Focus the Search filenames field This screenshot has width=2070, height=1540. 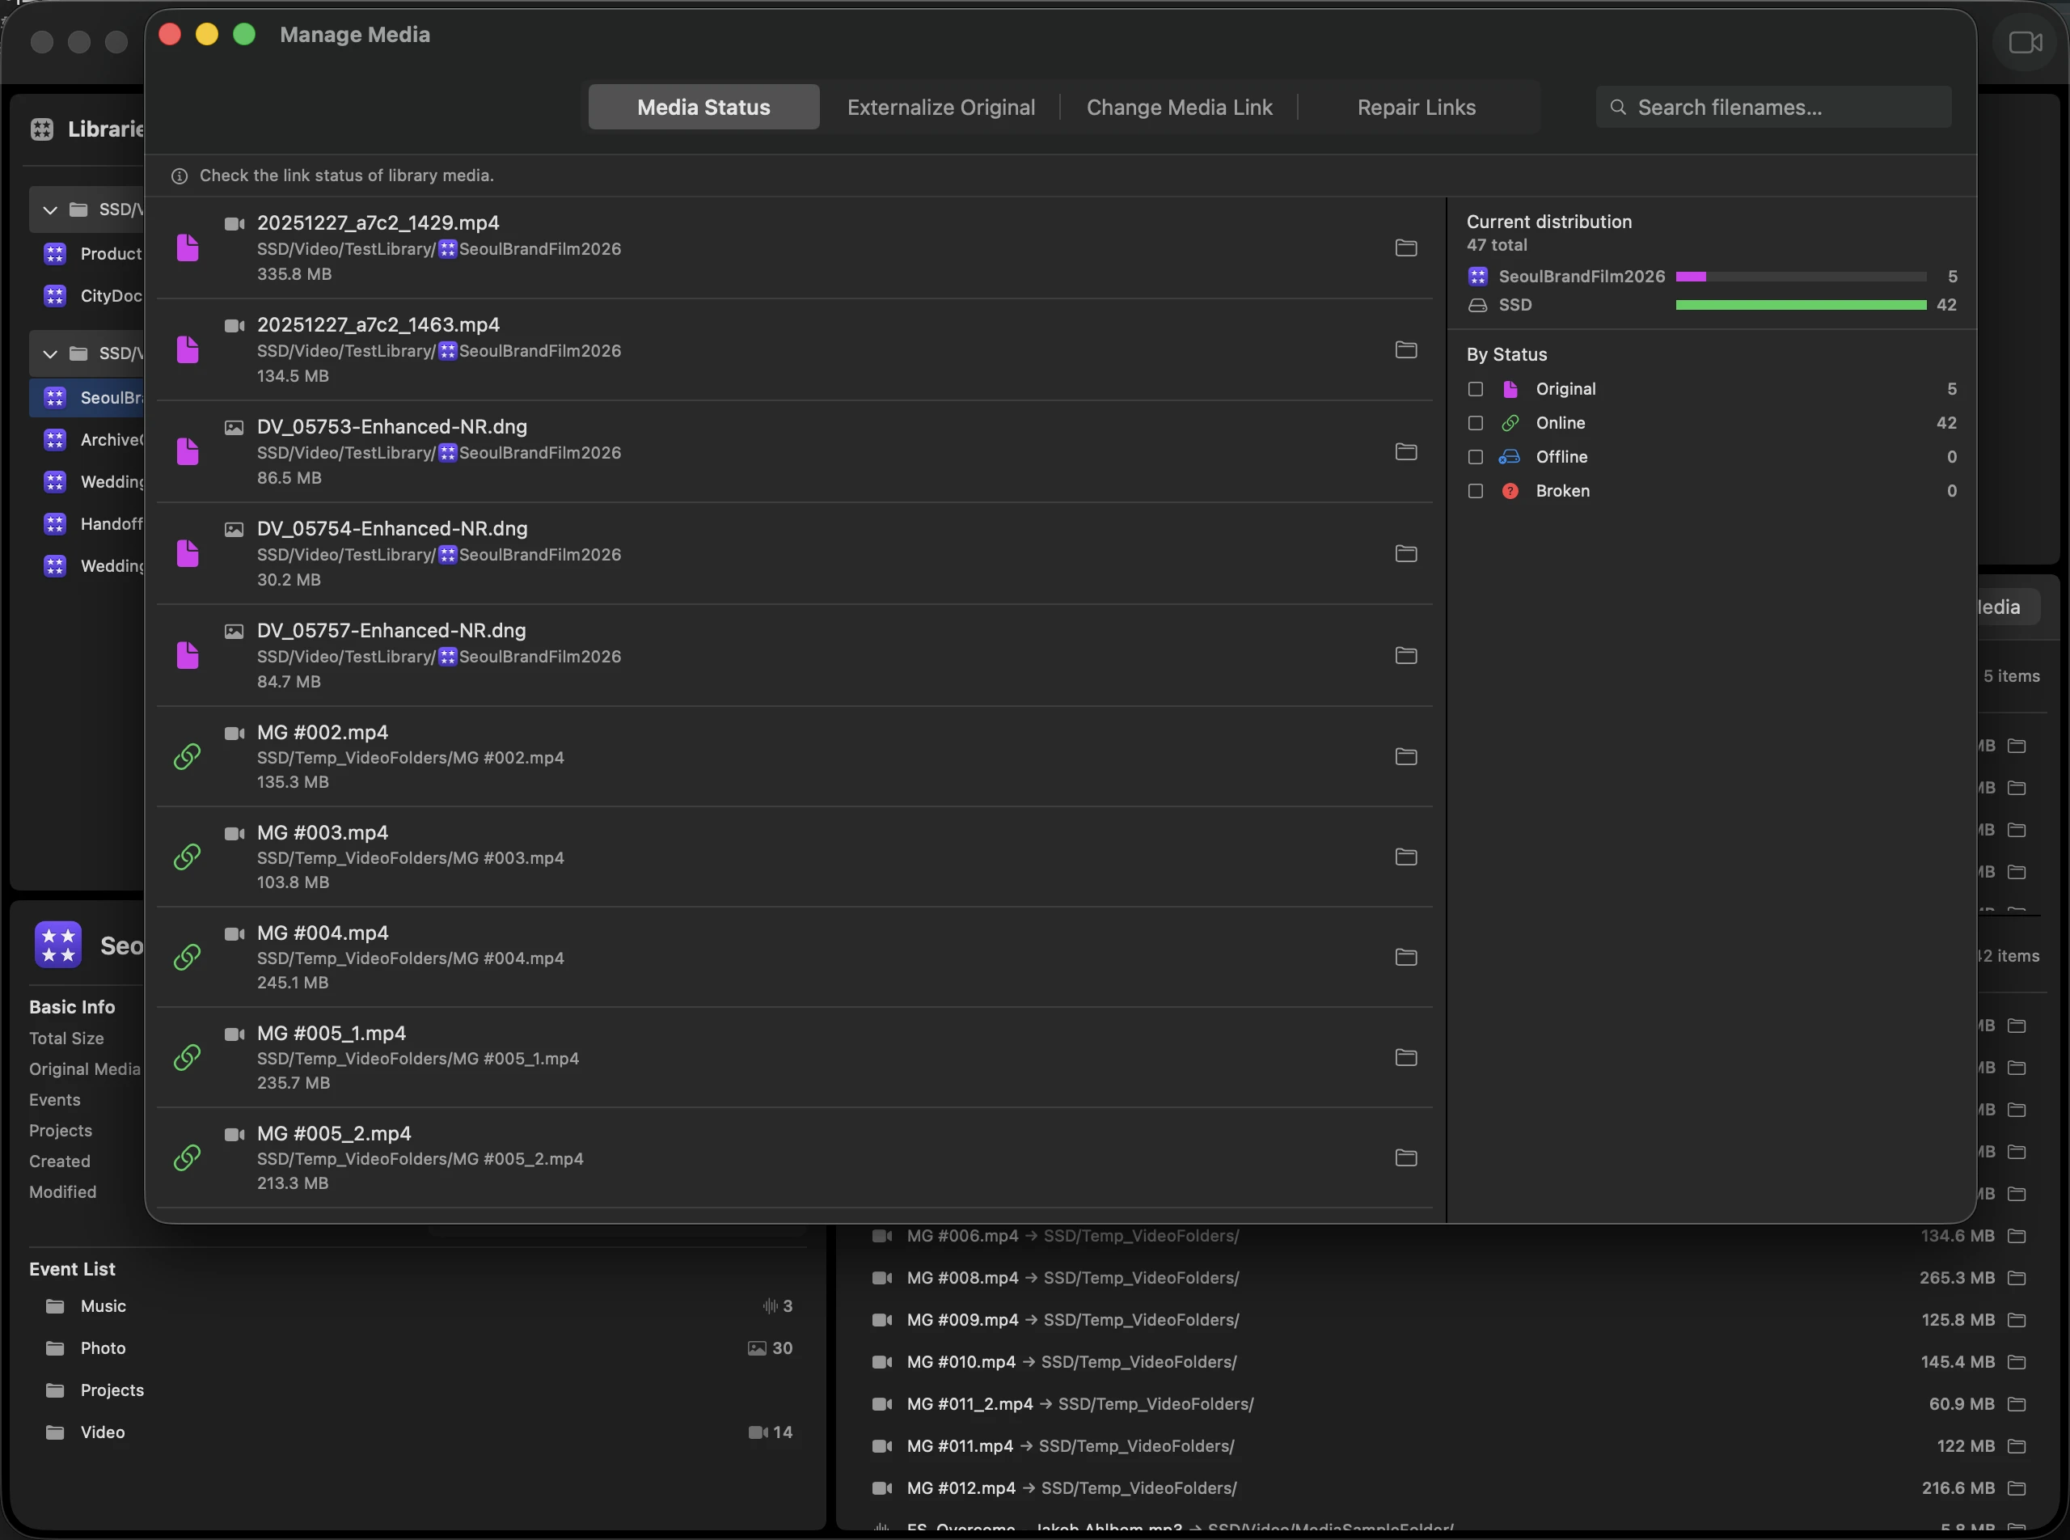coord(1773,108)
